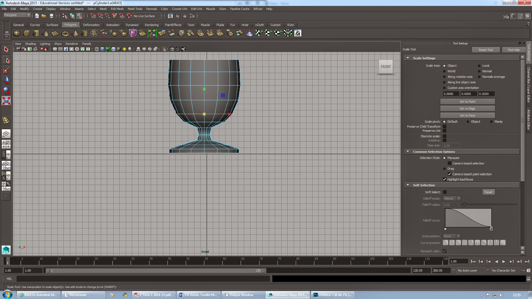The height and width of the screenshot is (299, 532).
Task: Activate the Lasso select tool
Action: [x=6, y=60]
